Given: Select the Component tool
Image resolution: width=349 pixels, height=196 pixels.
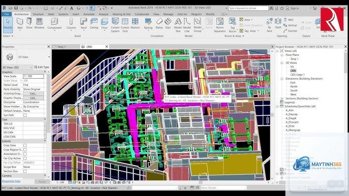Looking at the screenshot, I should 54,24.
